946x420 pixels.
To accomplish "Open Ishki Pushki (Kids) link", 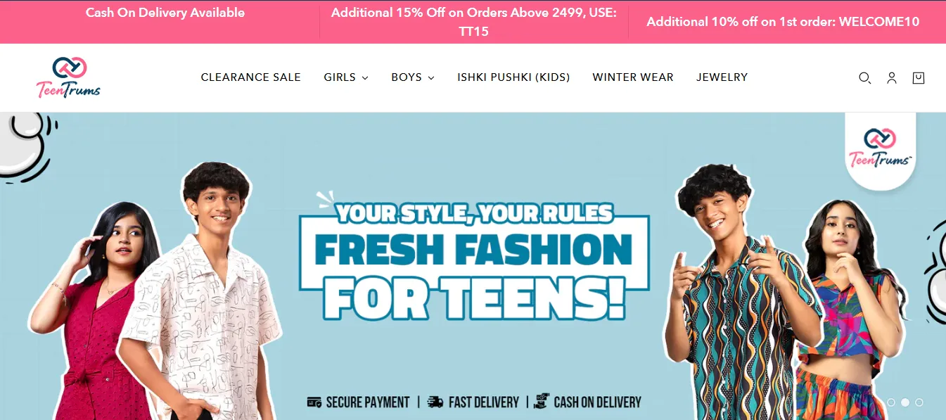I will click(x=513, y=77).
